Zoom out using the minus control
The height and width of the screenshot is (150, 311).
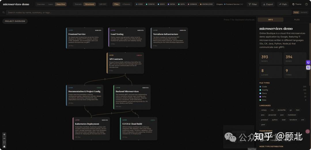tap(4, 138)
